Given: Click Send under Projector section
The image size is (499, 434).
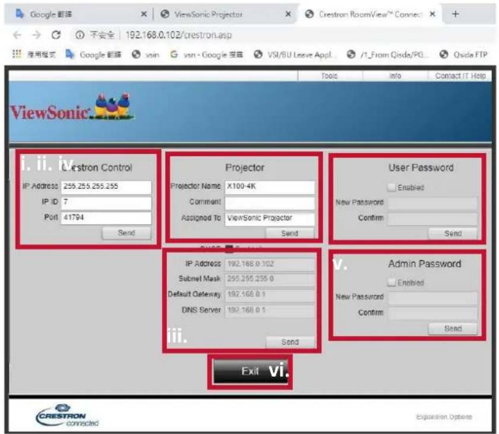Looking at the screenshot, I should [x=290, y=233].
